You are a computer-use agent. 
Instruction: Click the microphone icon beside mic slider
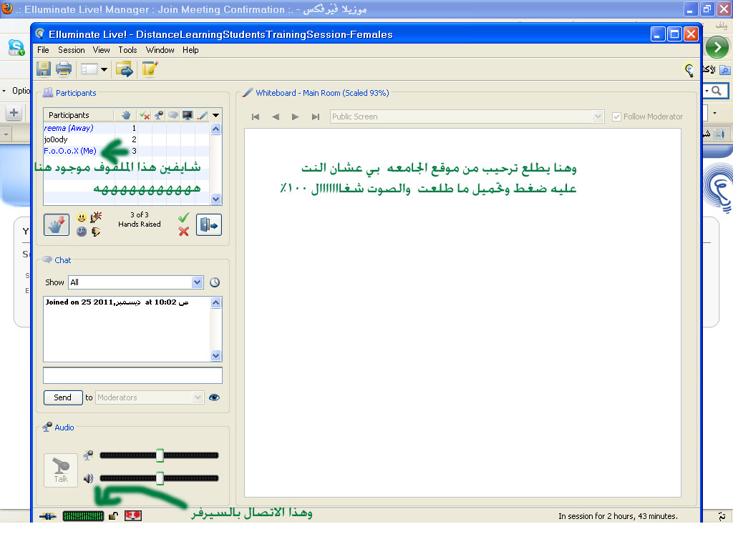(88, 455)
